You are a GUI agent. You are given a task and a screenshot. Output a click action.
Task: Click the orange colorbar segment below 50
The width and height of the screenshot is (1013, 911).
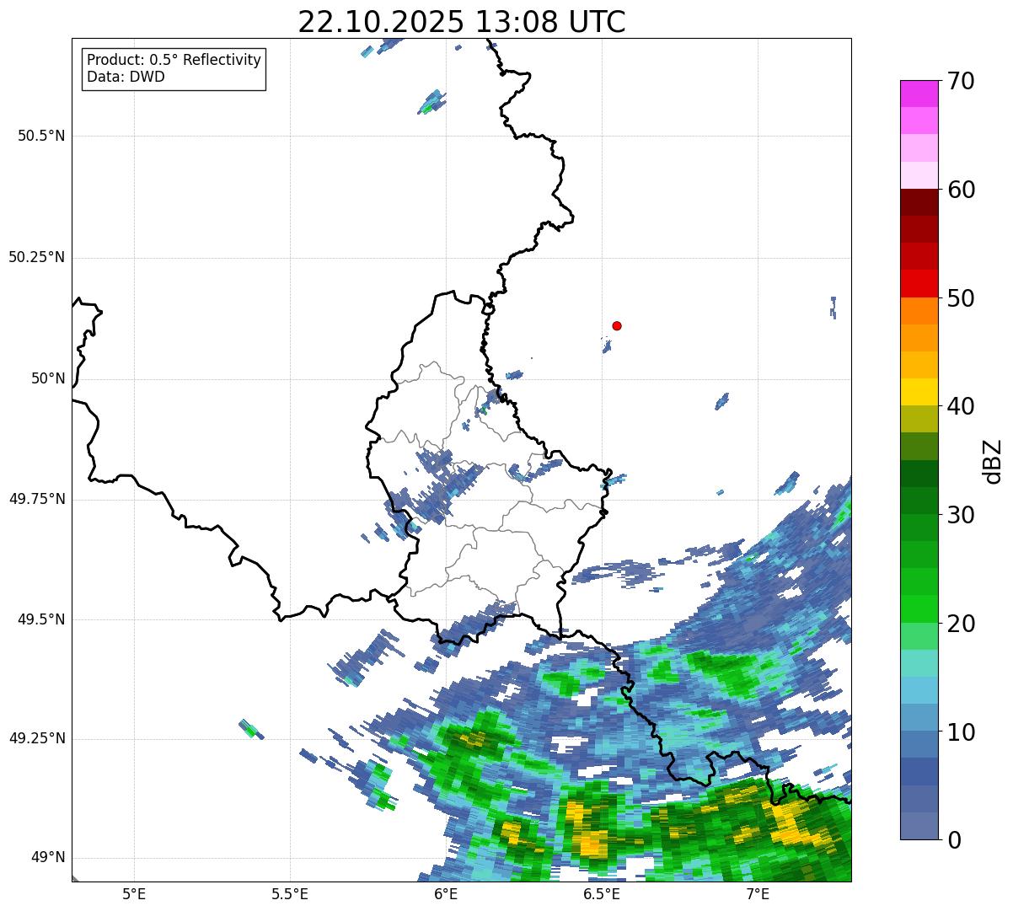[x=919, y=311]
